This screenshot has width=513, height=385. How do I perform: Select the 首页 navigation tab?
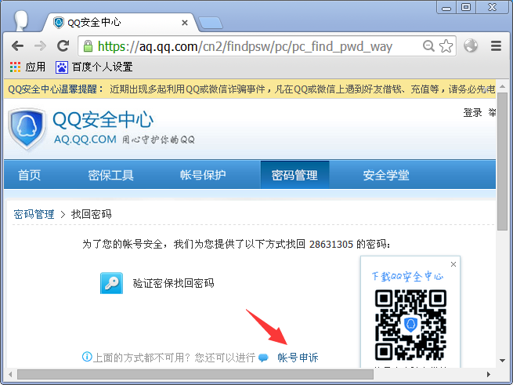[x=30, y=175]
